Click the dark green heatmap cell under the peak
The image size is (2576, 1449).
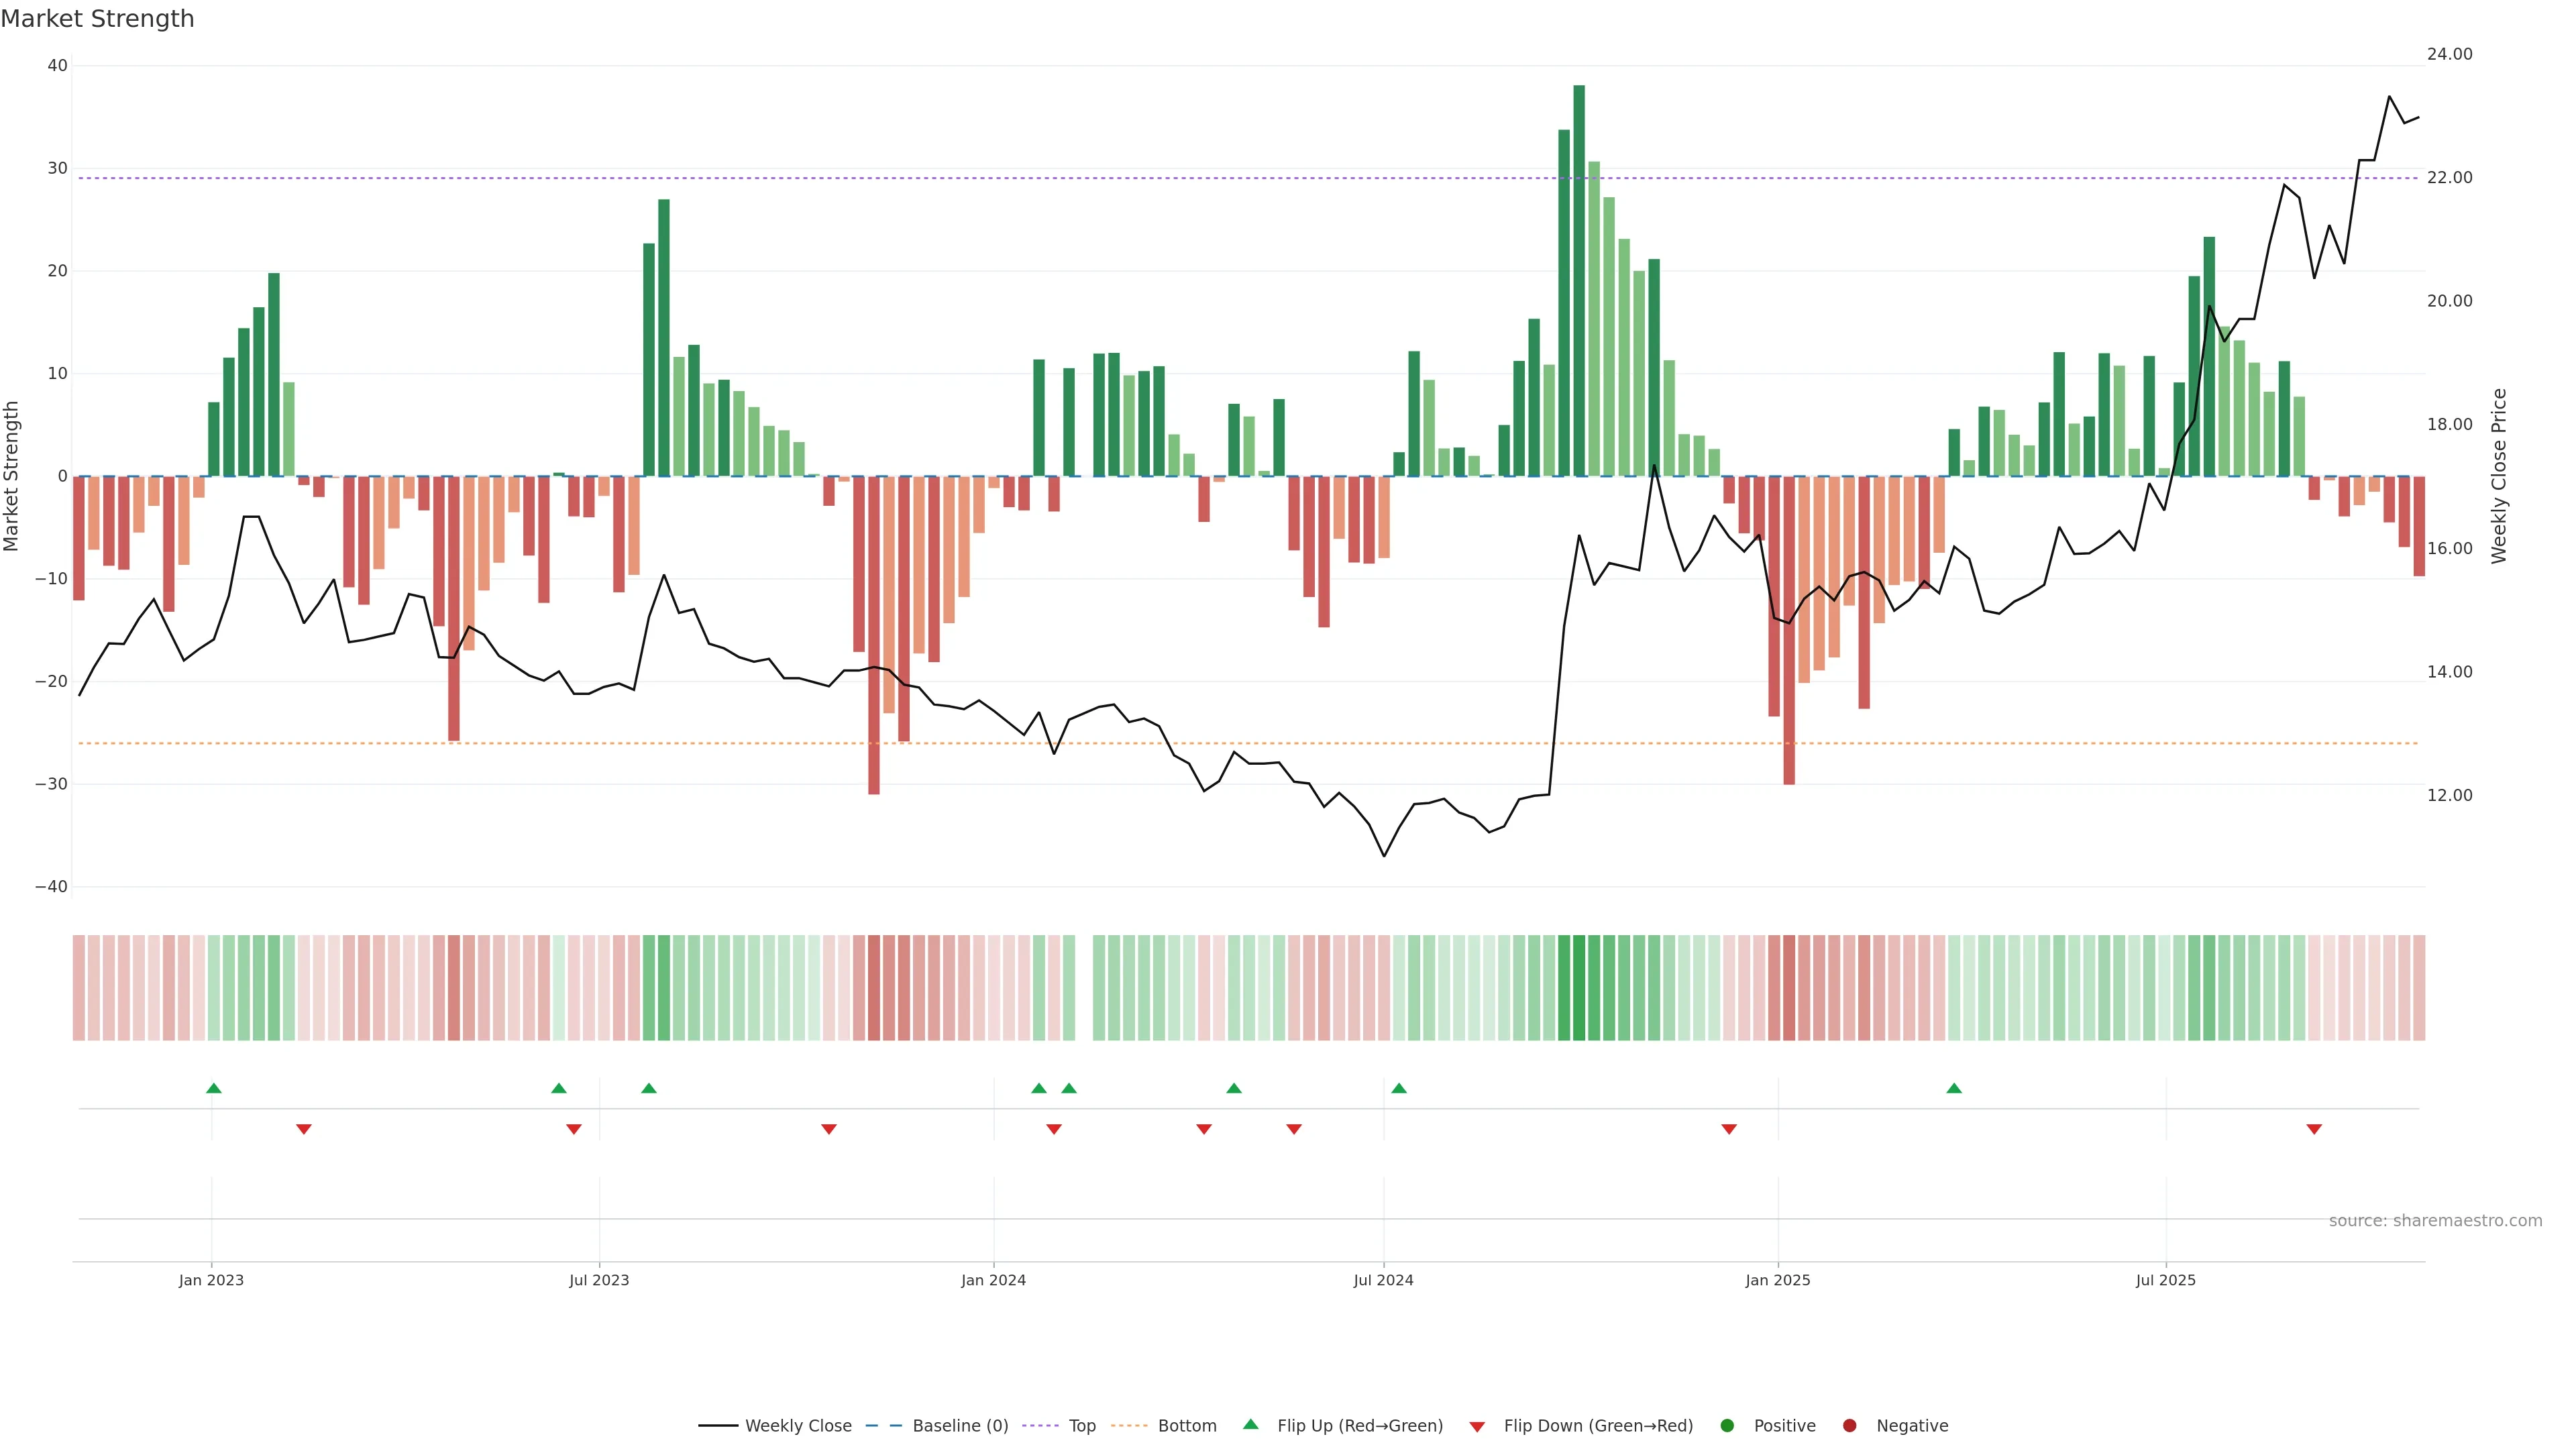(1579, 988)
